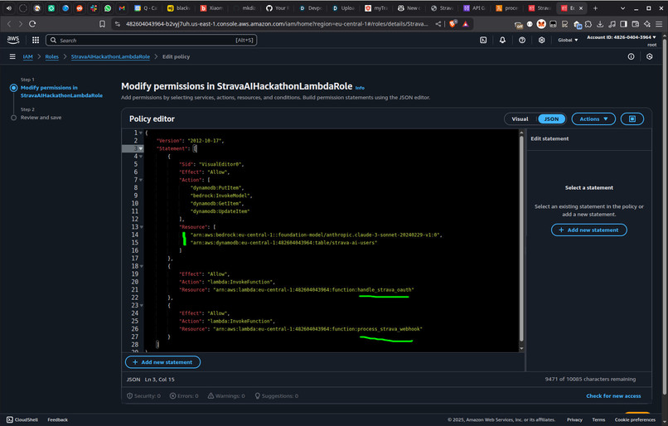This screenshot has width=668, height=426.
Task: Click Check for new access link
Action: (613, 396)
